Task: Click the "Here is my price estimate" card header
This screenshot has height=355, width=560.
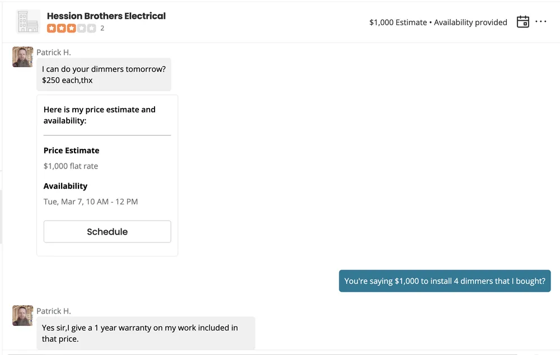Action: (x=100, y=115)
